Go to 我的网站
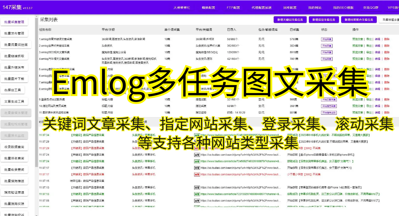Viewport: 399px width, 216px height. (x=315, y=7)
